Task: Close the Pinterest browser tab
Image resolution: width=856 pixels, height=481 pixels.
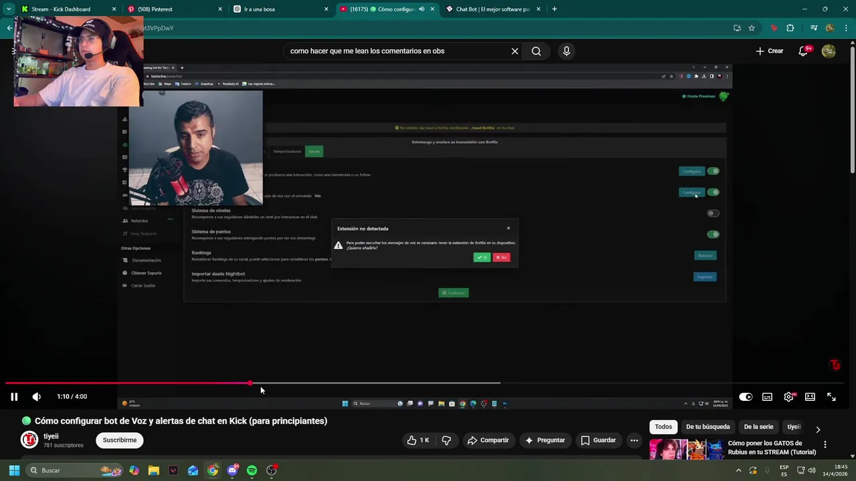Action: [221, 9]
